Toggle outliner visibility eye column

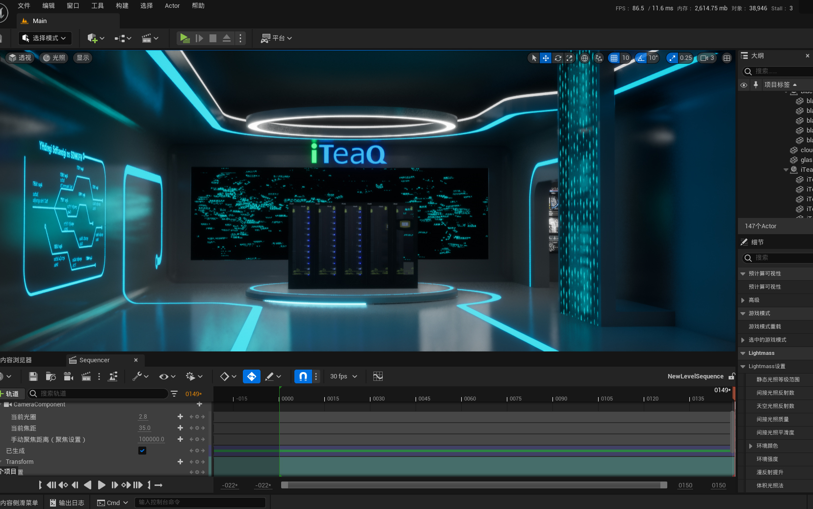point(744,85)
